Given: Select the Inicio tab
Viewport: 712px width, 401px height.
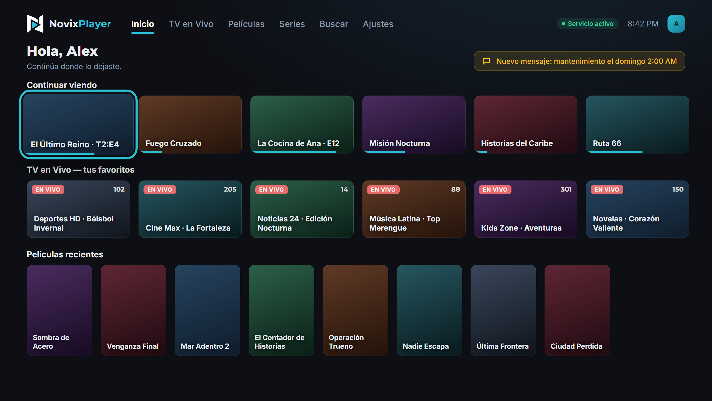Looking at the screenshot, I should [x=142, y=24].
